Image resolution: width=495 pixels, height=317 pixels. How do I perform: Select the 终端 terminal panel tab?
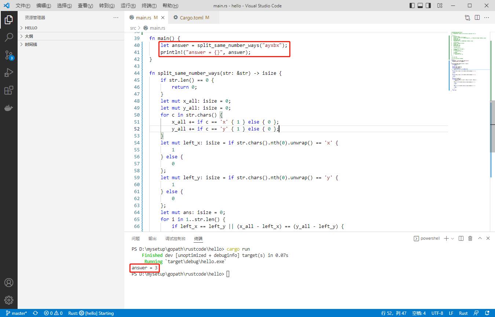[x=198, y=239]
